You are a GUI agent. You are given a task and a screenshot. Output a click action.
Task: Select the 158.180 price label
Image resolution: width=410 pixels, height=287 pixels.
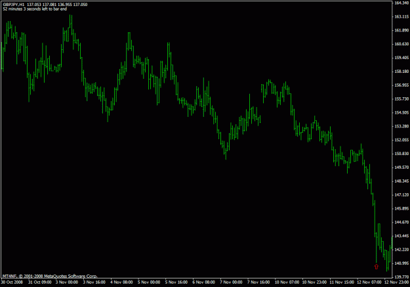coord(401,72)
